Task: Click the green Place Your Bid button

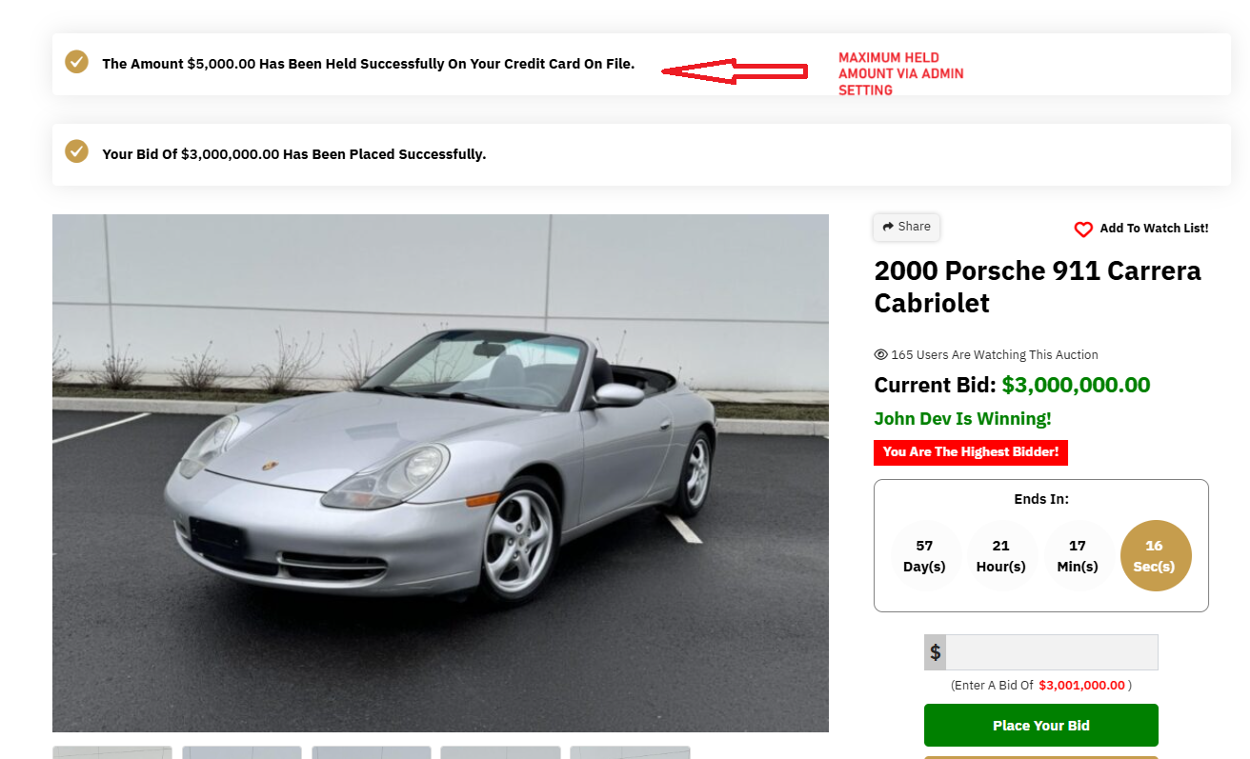Action: pos(1041,726)
